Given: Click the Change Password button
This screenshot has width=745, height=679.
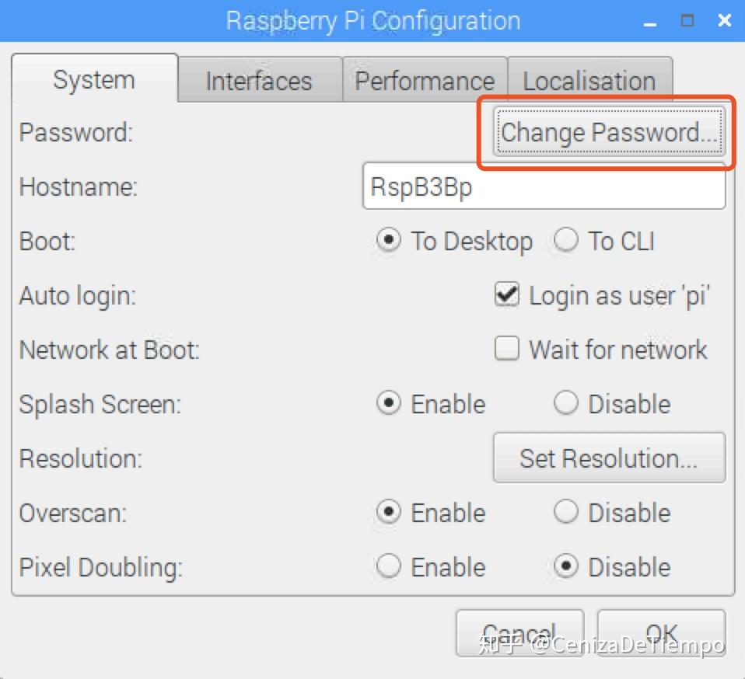Looking at the screenshot, I should pyautogui.click(x=609, y=132).
